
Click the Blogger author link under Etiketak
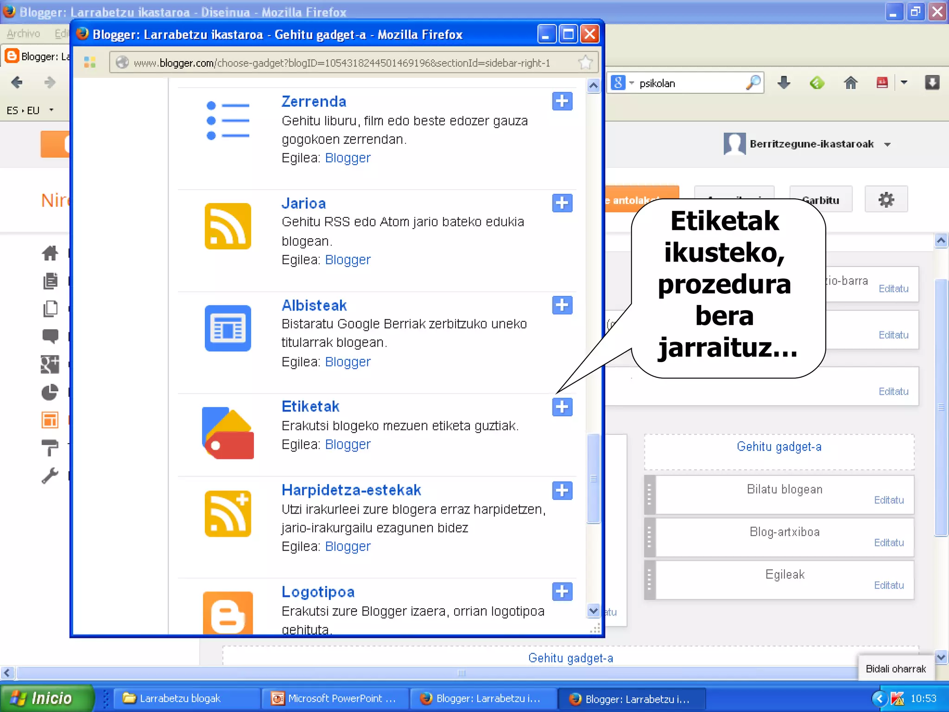(348, 445)
